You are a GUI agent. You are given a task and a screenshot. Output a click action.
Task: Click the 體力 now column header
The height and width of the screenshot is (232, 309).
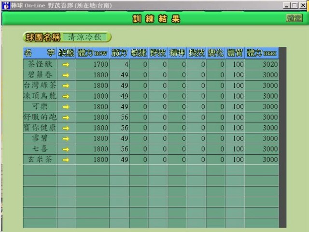click(92, 53)
